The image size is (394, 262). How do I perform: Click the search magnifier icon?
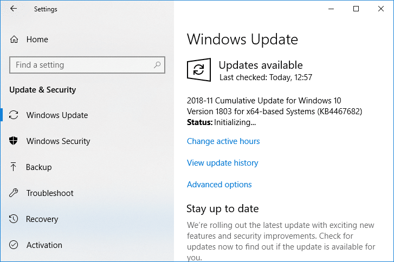pos(157,65)
